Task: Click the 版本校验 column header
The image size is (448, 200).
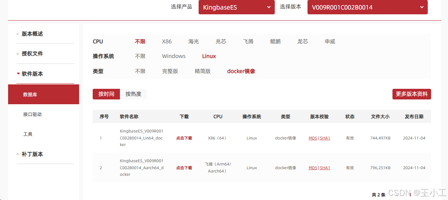Action: tap(319, 116)
